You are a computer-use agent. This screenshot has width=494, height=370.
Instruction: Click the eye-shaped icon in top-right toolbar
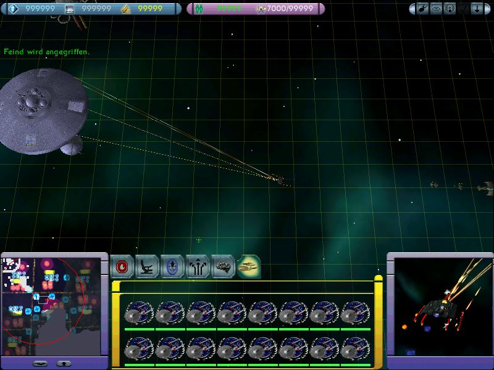[437, 9]
